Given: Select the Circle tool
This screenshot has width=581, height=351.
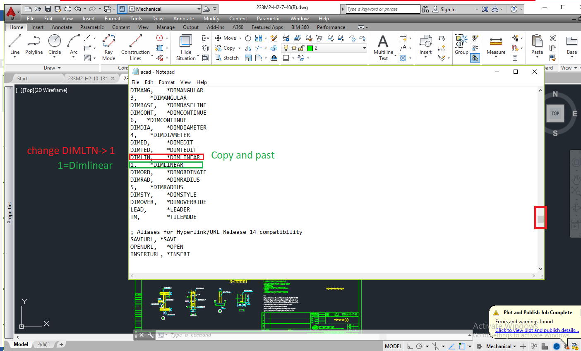Looking at the screenshot, I should 54,43.
